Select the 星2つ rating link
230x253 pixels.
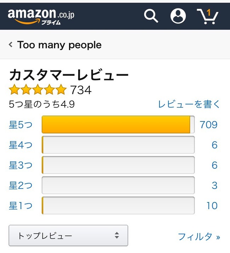pos(21,185)
